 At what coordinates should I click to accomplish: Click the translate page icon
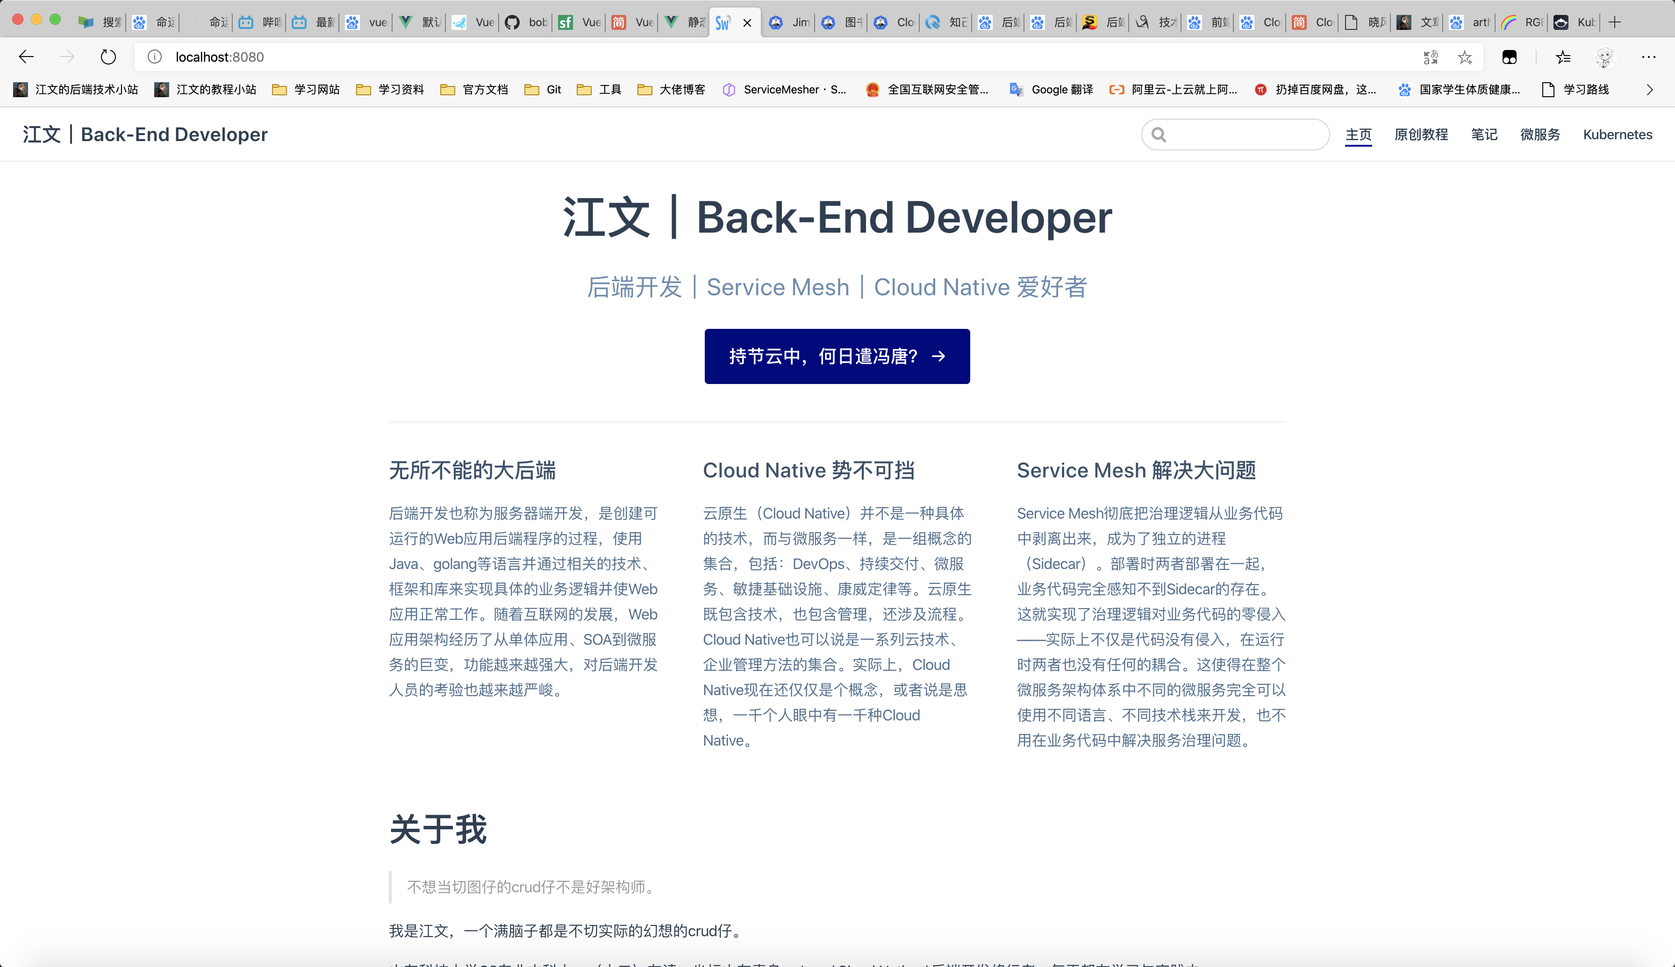pos(1431,57)
